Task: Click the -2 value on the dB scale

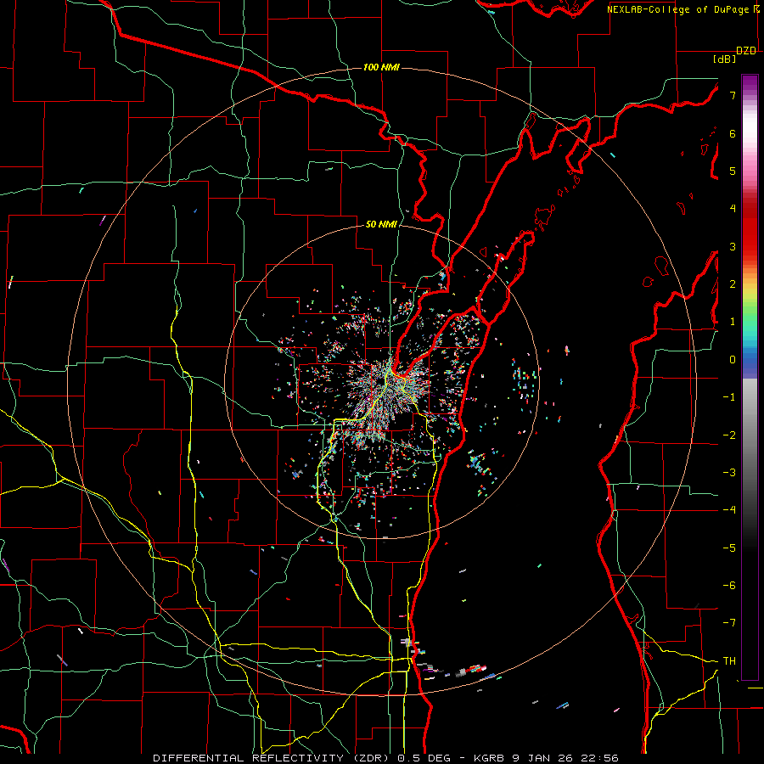Action: [729, 435]
